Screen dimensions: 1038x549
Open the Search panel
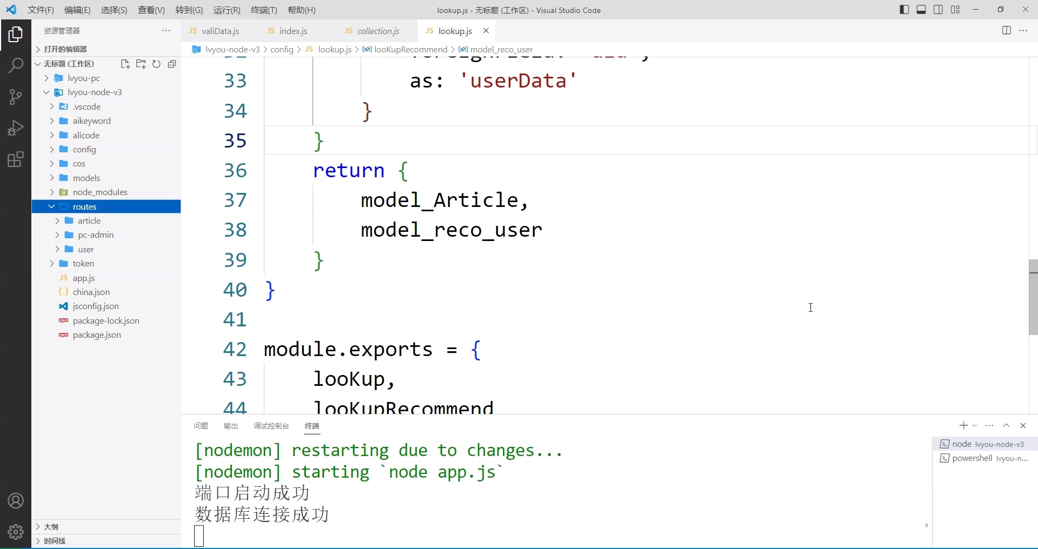[x=16, y=65]
